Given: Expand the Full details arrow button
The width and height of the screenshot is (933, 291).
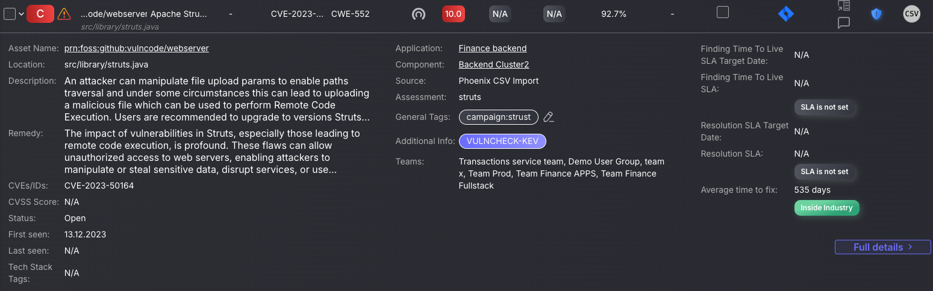Looking at the screenshot, I should pyautogui.click(x=883, y=247).
